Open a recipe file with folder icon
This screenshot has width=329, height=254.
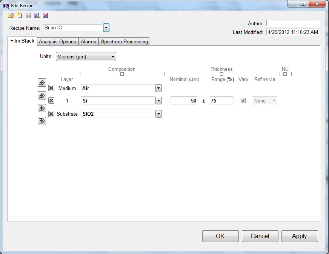pos(11,15)
